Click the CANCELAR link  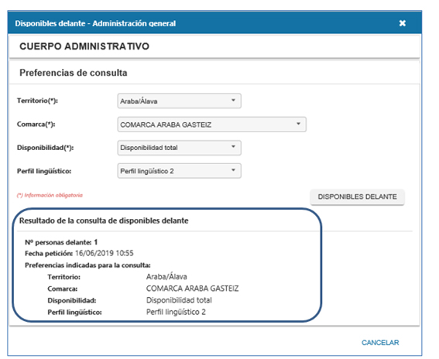(x=380, y=343)
